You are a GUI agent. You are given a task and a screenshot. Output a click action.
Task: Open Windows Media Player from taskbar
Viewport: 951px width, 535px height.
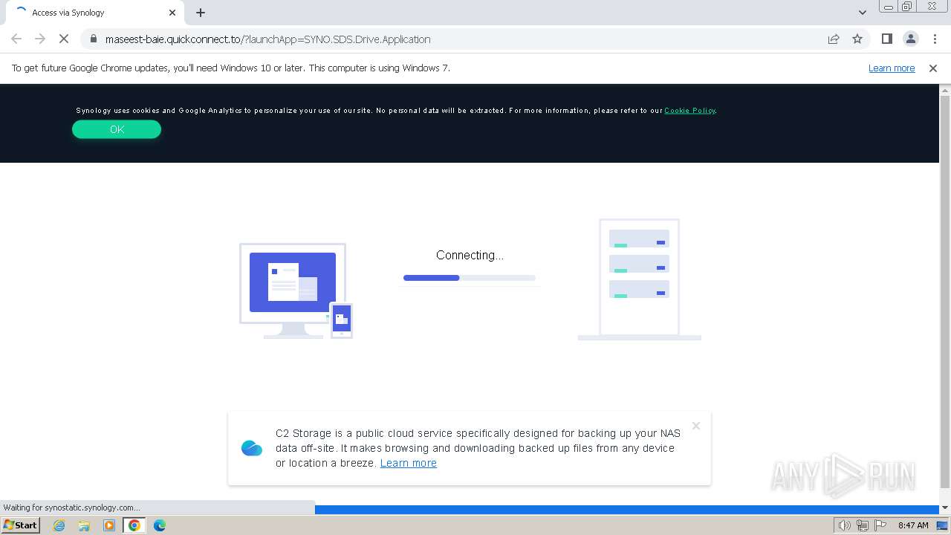click(x=109, y=525)
